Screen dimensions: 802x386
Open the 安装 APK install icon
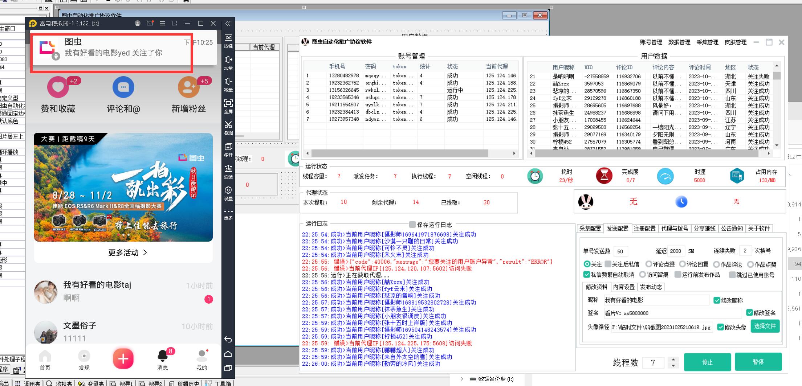pos(228,169)
